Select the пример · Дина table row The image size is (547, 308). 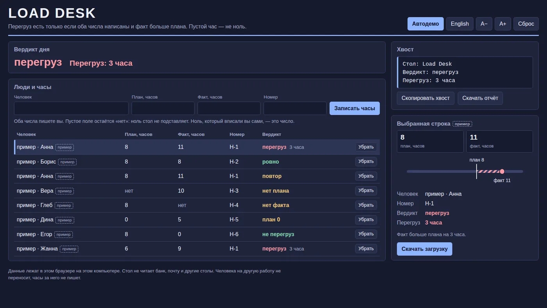click(x=197, y=220)
